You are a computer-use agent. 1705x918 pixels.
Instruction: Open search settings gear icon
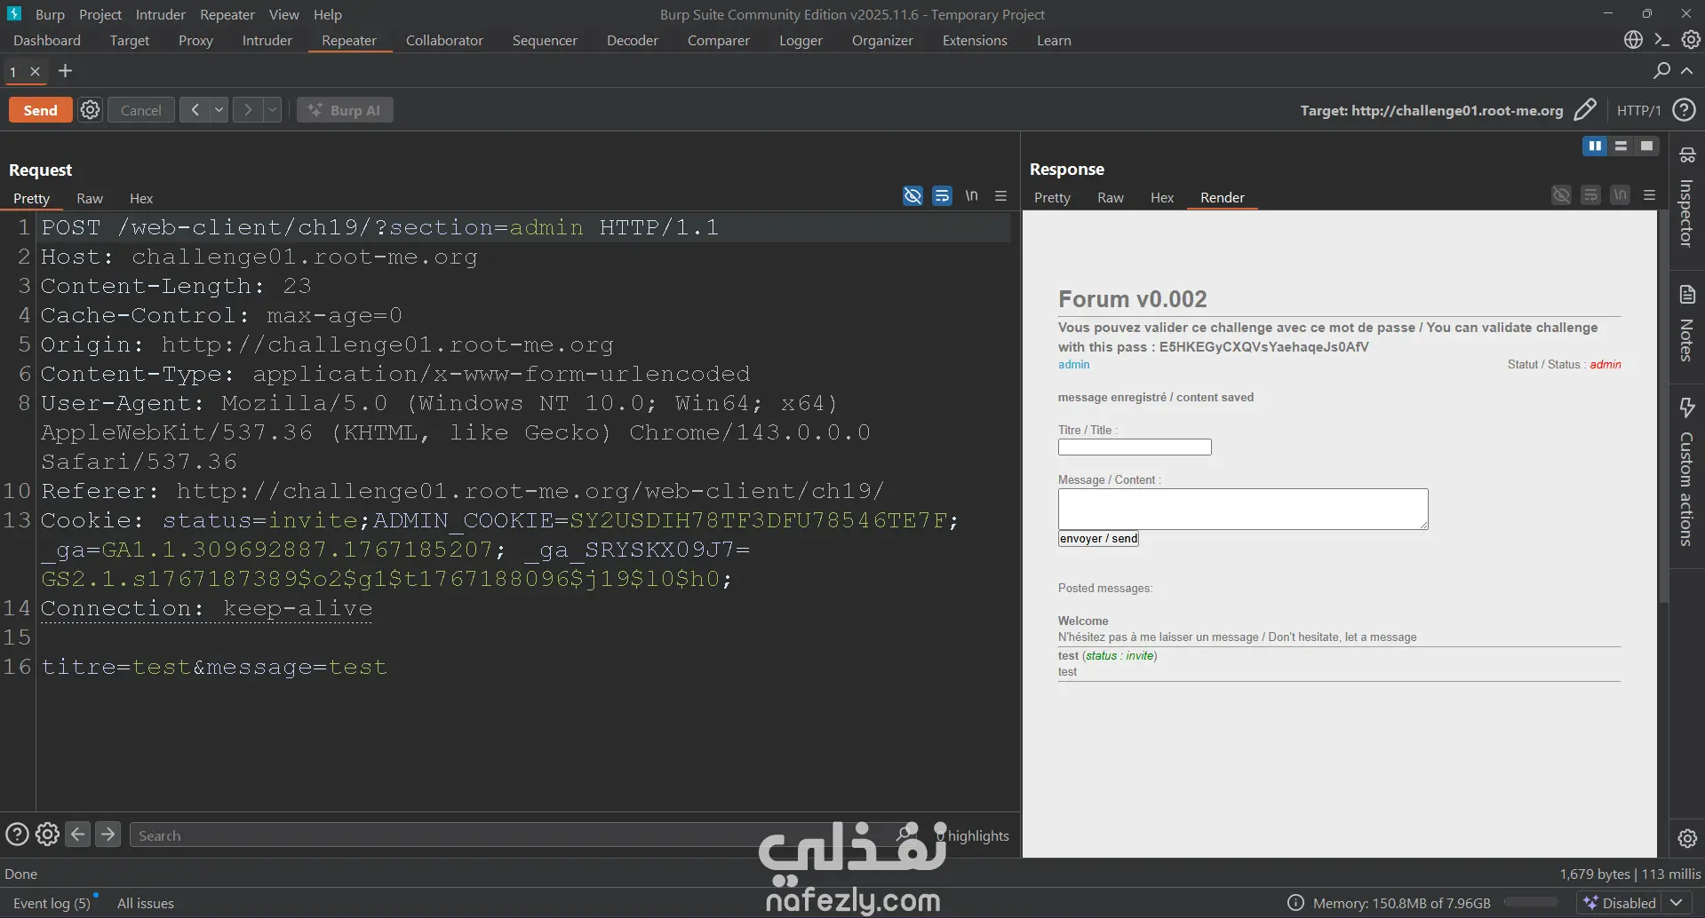click(x=47, y=835)
